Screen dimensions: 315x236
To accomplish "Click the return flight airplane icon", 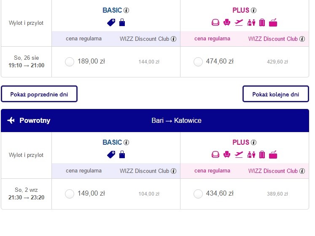I will 11,120.
